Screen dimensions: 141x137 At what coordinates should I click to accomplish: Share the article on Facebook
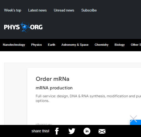(57, 131)
